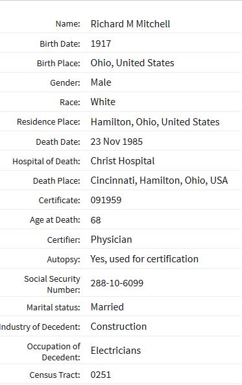Image resolution: width=242 pixels, height=385 pixels.
Task: Click the occupation value Electricians
Action: (x=115, y=350)
